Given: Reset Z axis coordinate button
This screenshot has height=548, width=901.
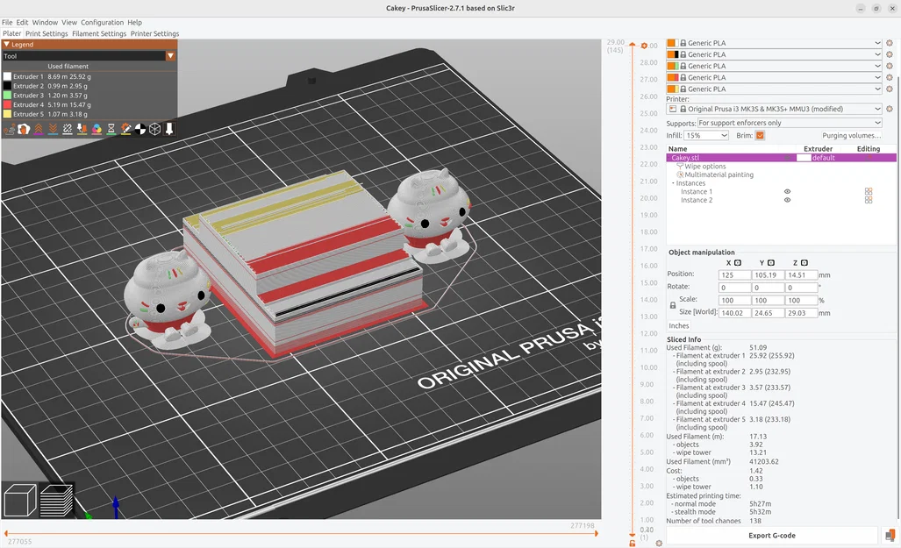Looking at the screenshot, I should coord(804,262).
